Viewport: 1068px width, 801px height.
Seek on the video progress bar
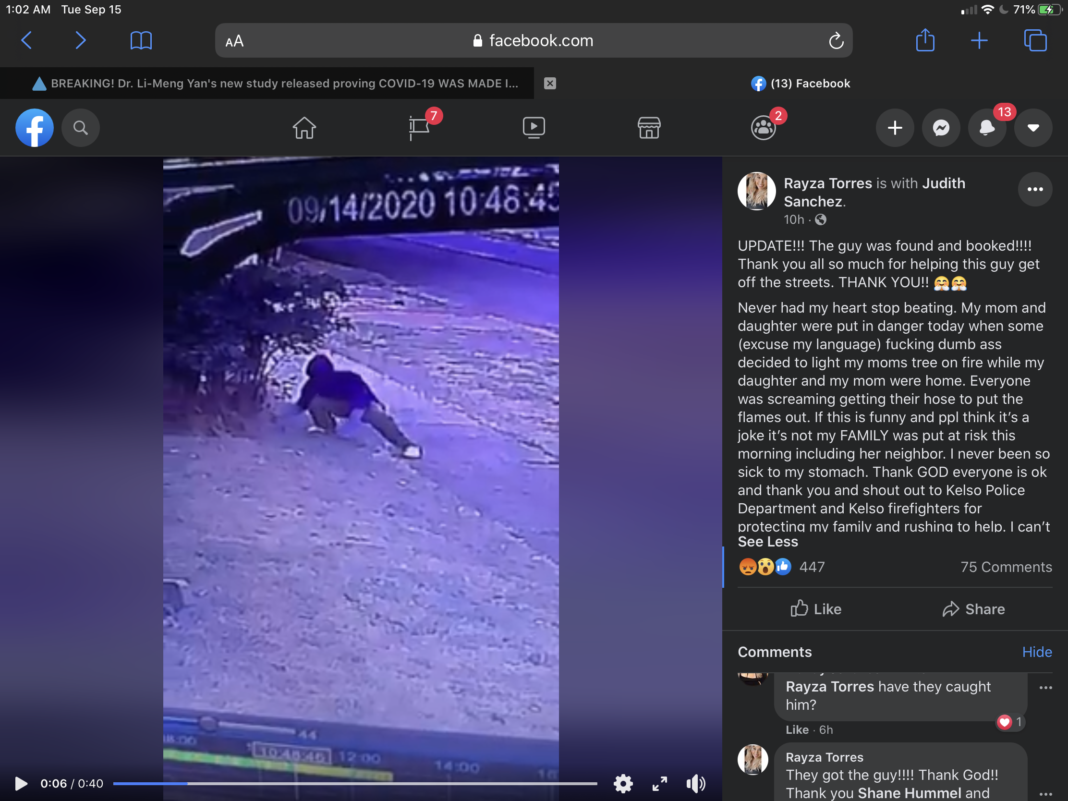pos(355,784)
